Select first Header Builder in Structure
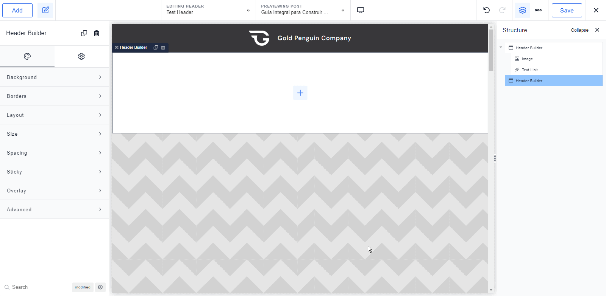 click(x=554, y=48)
